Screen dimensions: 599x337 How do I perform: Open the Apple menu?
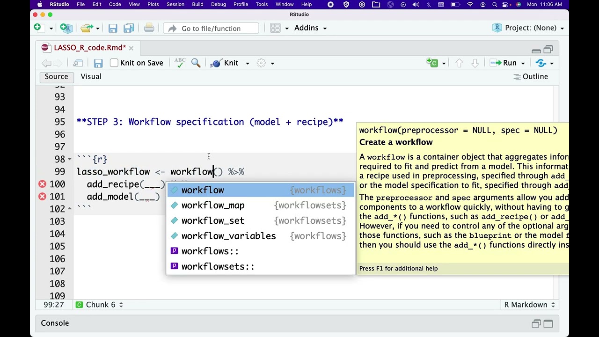coord(40,4)
